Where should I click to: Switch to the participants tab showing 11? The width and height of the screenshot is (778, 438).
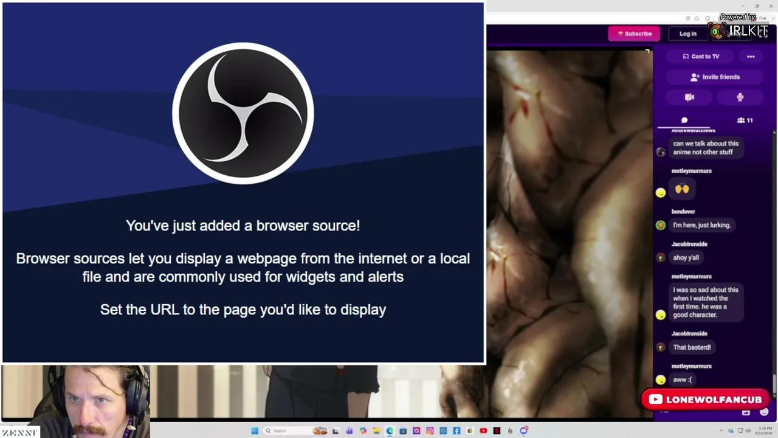point(745,120)
